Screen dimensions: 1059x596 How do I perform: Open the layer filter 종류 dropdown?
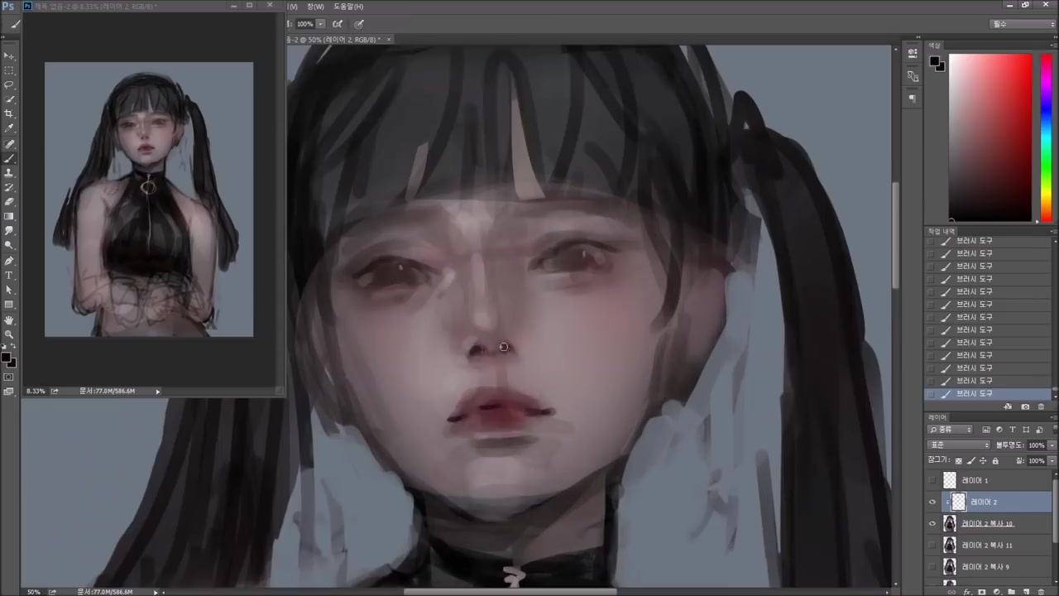[x=951, y=430]
